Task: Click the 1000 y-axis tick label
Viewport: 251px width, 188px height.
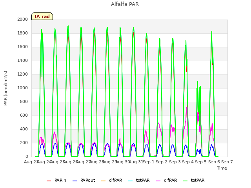Action: point(23,88)
